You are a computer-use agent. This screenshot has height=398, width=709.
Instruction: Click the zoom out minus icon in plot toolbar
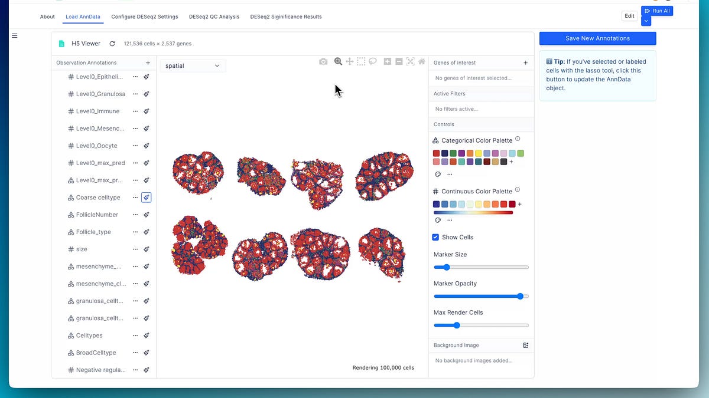pos(399,61)
